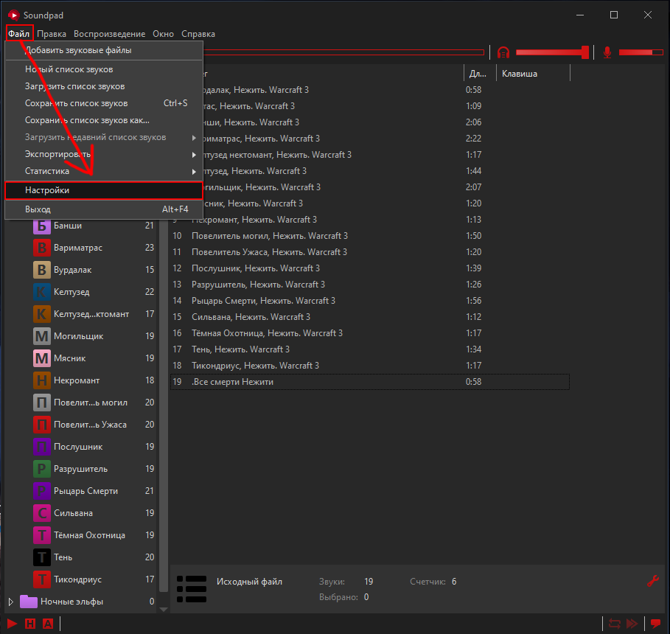Image resolution: width=670 pixels, height=634 pixels.
Task: Click the category list scrollbar down arrow
Action: (x=163, y=609)
